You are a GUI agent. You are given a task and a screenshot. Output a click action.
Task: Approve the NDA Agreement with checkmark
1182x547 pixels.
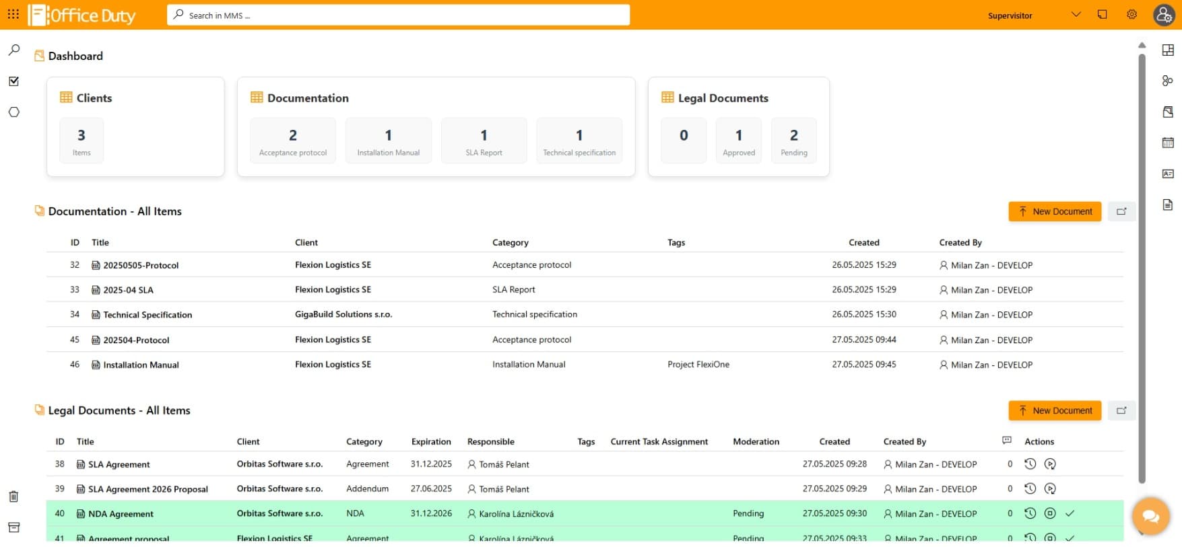(1070, 513)
